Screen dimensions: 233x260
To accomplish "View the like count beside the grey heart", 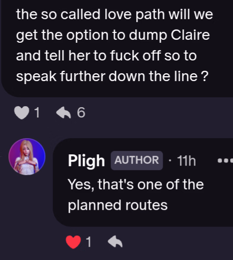I will point(37,113).
